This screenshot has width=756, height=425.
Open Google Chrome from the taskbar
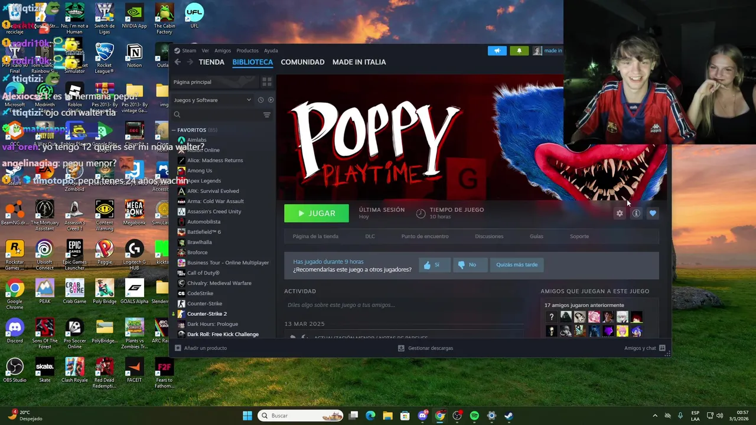pos(440,416)
